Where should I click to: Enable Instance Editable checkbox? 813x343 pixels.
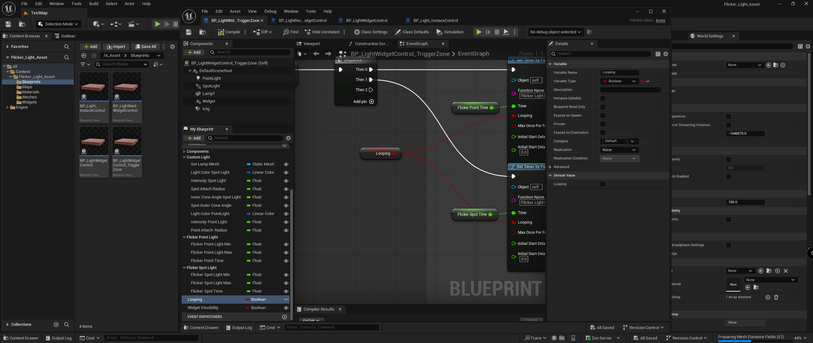coord(602,98)
